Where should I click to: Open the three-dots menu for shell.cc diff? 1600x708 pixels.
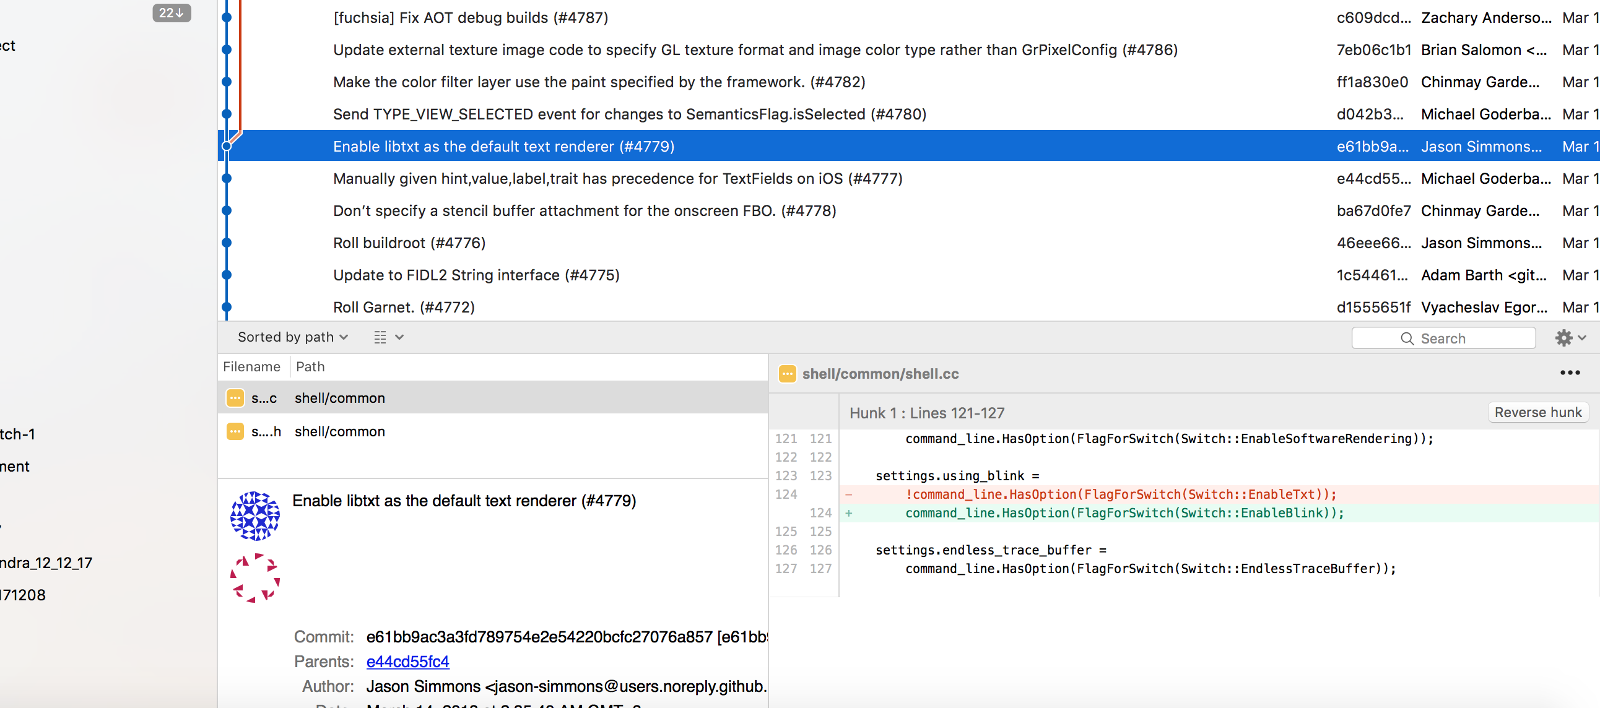[1570, 373]
